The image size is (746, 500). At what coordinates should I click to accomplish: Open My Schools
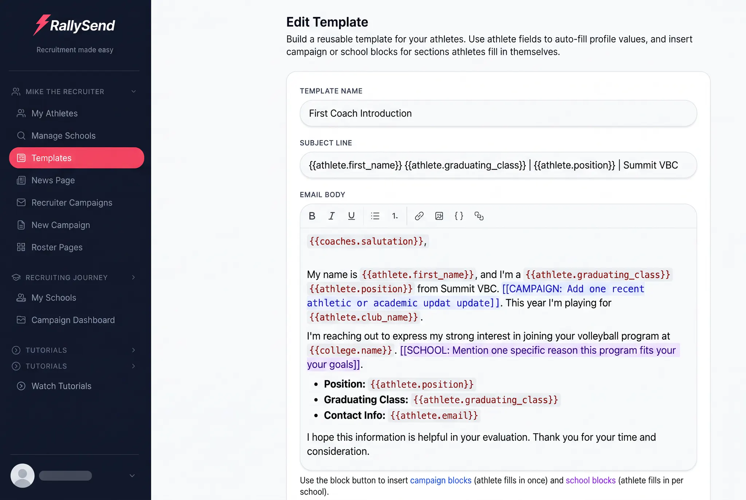click(76, 298)
